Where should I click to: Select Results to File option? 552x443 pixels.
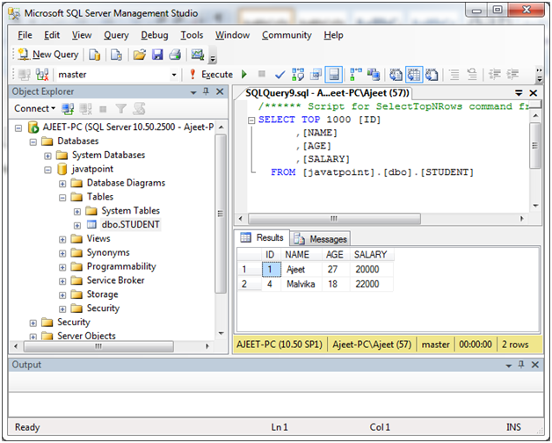coord(432,75)
